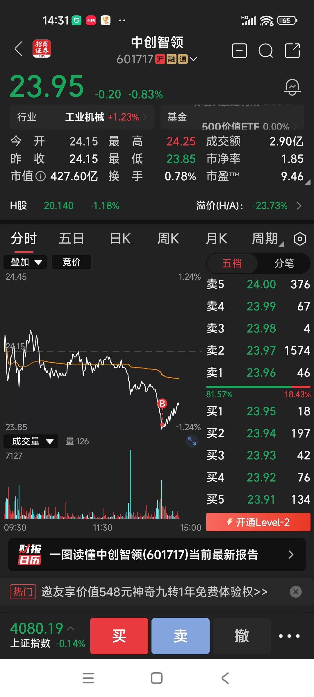Select 买5 price 23.91 row
Image resolution: width=314 pixels, height=697 pixels.
(x=258, y=500)
